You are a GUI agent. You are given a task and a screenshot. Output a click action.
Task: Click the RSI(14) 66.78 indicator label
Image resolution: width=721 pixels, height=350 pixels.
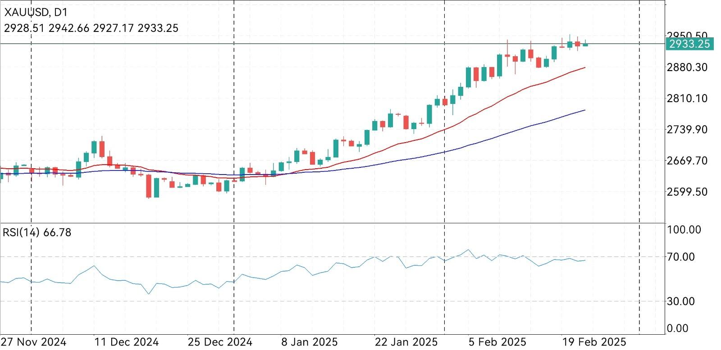tap(37, 233)
